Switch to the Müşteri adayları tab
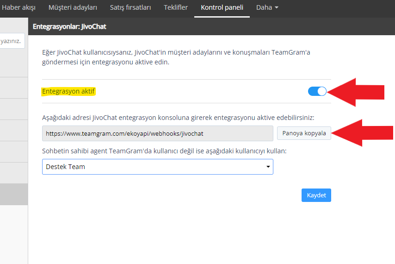Image resolution: width=395 pixels, height=264 pixels. click(x=73, y=7)
